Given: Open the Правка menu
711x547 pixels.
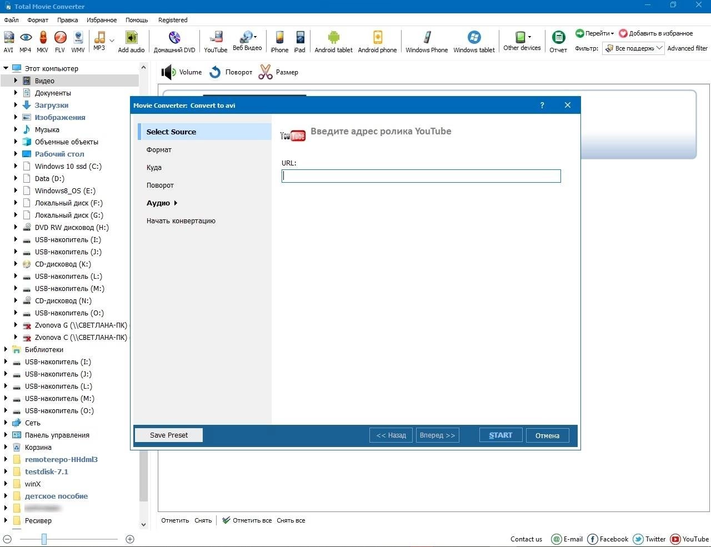Looking at the screenshot, I should tap(67, 20).
